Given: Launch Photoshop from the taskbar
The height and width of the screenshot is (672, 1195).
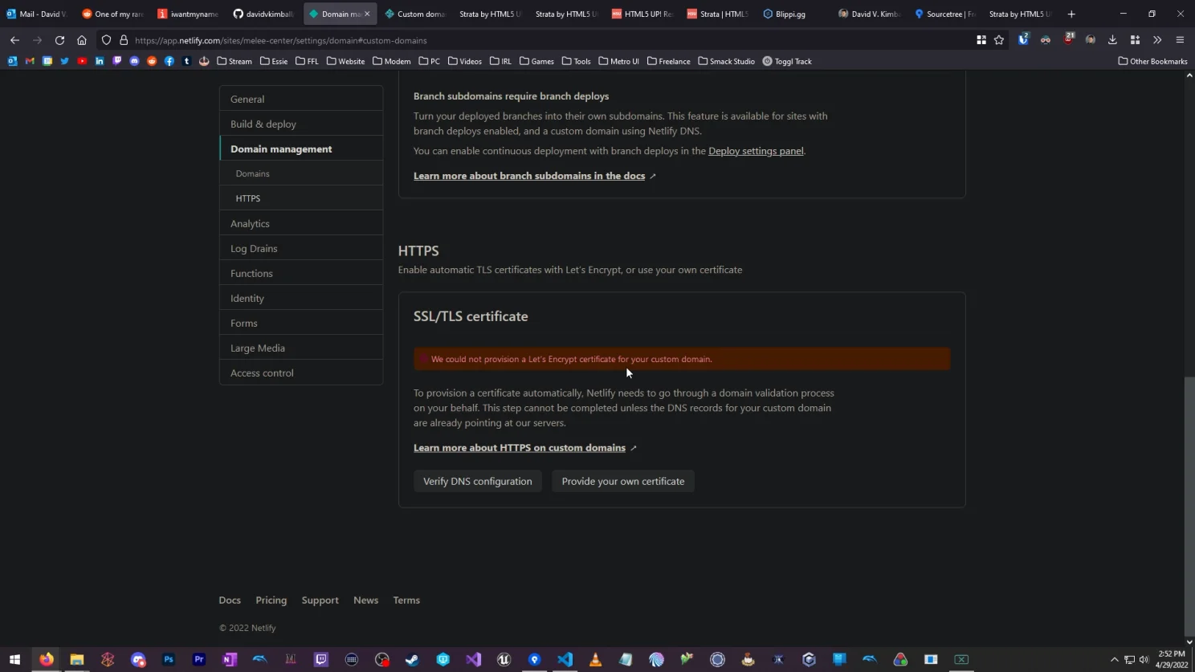Looking at the screenshot, I should (168, 660).
